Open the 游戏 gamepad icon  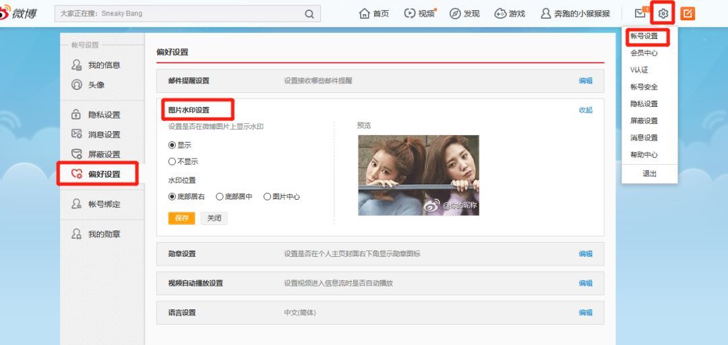(x=500, y=13)
